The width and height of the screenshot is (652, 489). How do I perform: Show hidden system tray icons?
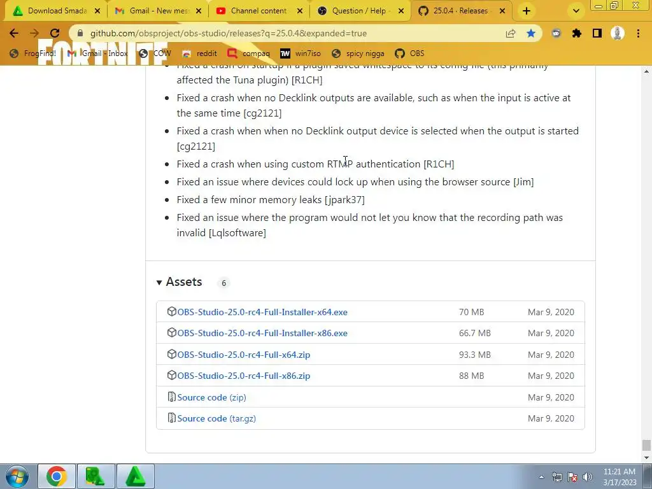click(541, 477)
